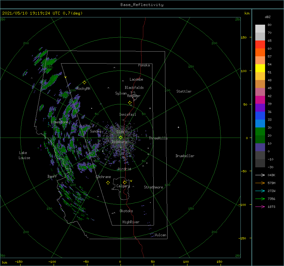Click the Drumheller label
The height and width of the screenshot is (266, 284).
tap(185, 156)
